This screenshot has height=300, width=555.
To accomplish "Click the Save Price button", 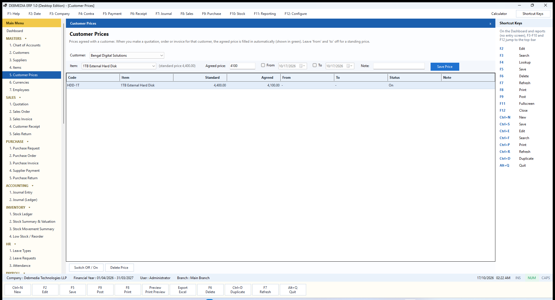I will coord(445,67).
